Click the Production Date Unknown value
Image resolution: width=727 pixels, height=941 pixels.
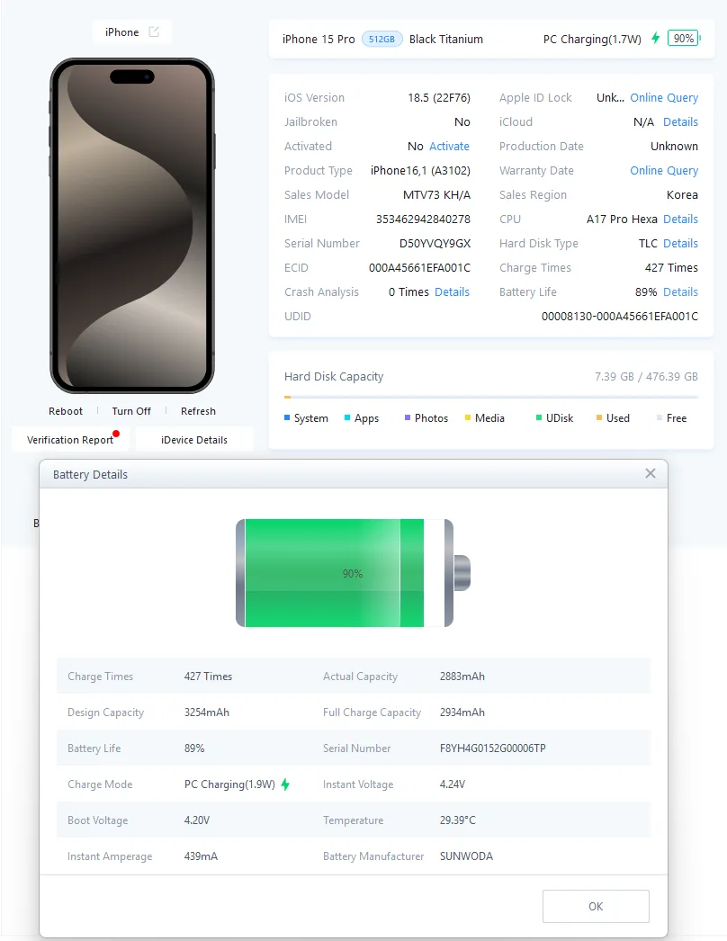pyautogui.click(x=674, y=147)
